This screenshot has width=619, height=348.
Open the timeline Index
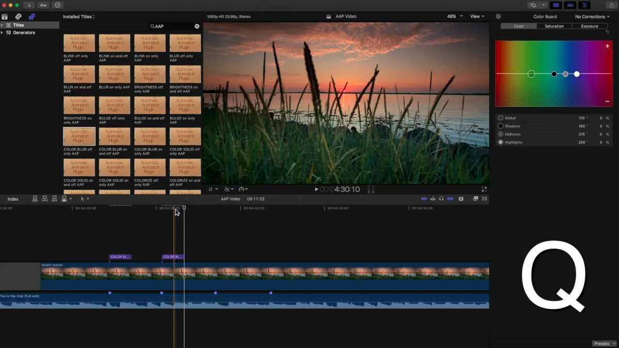pyautogui.click(x=13, y=199)
